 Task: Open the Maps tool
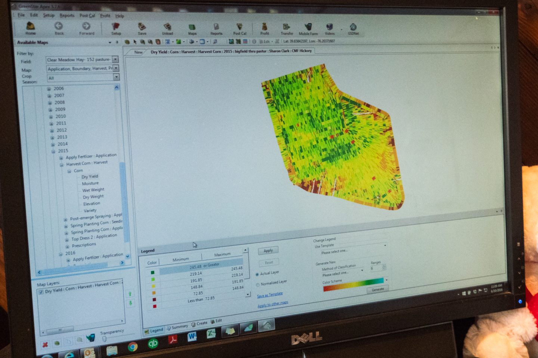(x=192, y=28)
